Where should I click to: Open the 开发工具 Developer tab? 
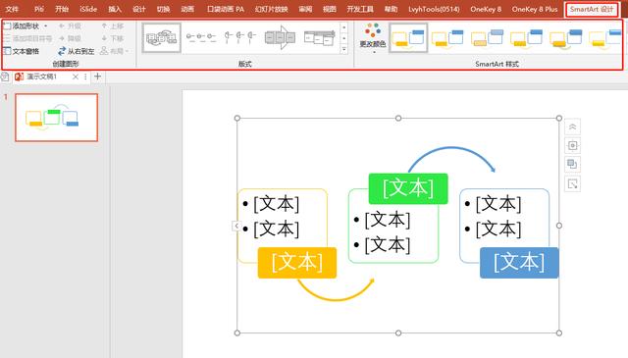click(360, 9)
